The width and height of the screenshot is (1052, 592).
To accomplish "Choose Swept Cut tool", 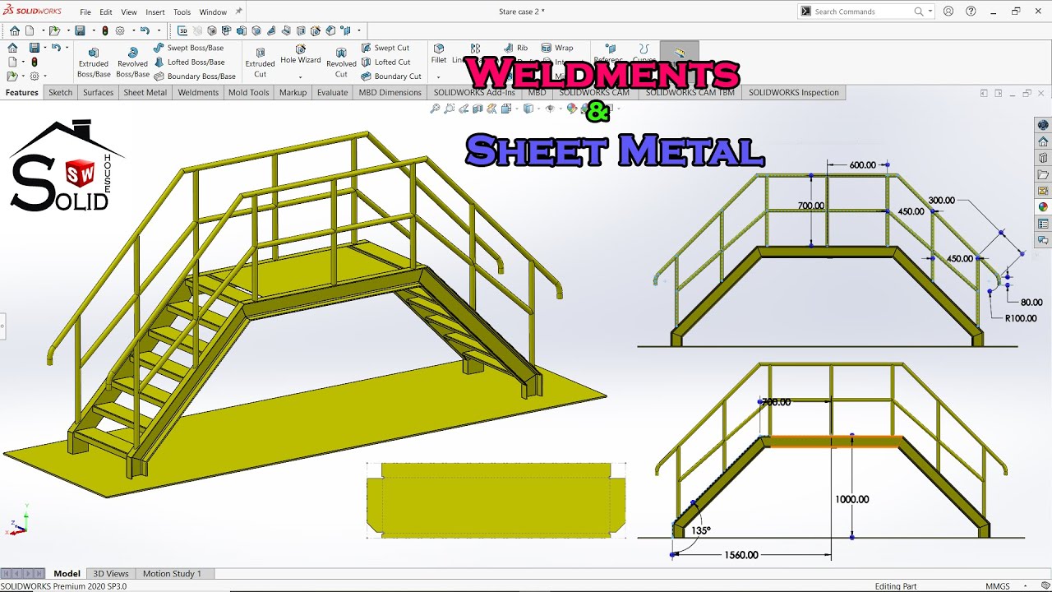I will click(385, 48).
